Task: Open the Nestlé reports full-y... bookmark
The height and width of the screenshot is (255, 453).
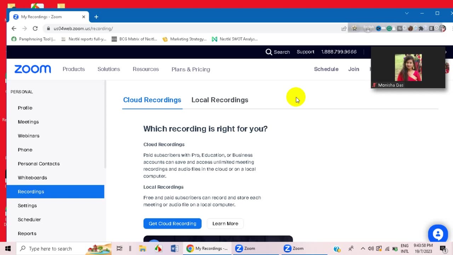Action: click(x=84, y=39)
